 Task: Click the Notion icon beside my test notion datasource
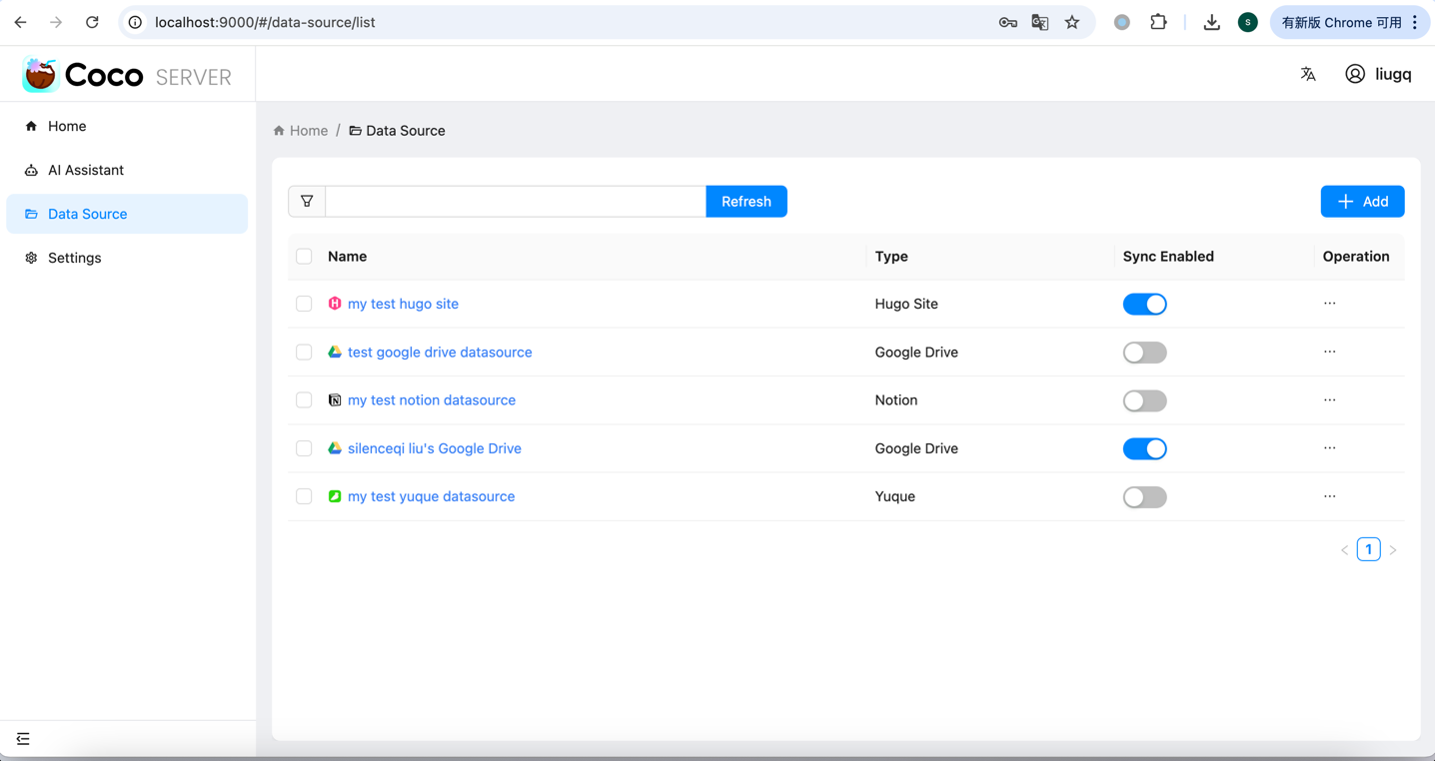click(335, 400)
